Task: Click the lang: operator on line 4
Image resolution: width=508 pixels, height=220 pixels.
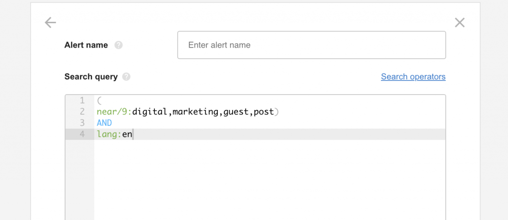Action: (109, 134)
